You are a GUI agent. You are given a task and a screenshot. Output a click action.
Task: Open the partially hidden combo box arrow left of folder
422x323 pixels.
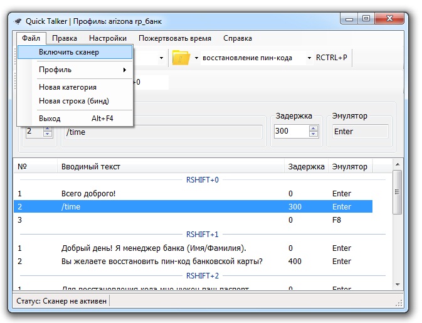(161, 58)
